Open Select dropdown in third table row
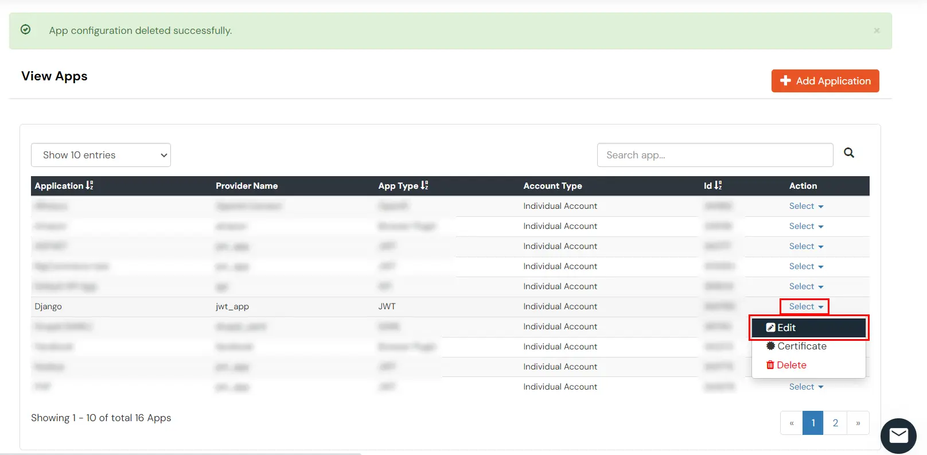Viewport: 927px width, 455px height. tap(806, 246)
